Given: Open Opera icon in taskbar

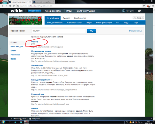Looking at the screenshot, I should (x=27, y=122).
